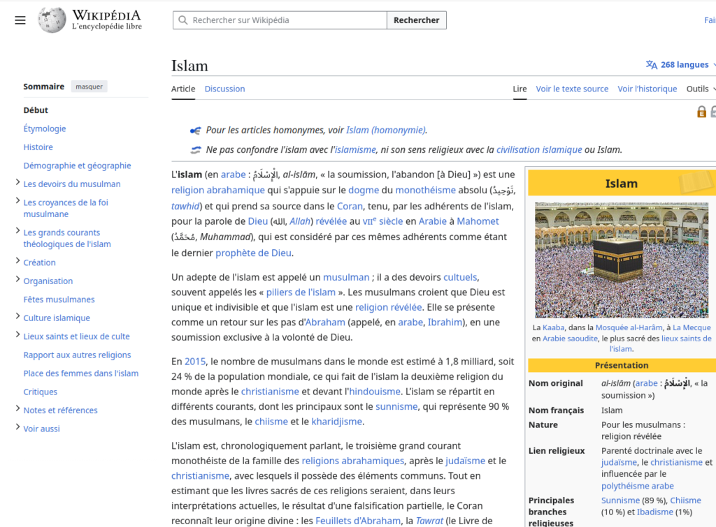716x527 pixels.
Task: Follow the religion abrahamique link
Action: (x=218, y=190)
